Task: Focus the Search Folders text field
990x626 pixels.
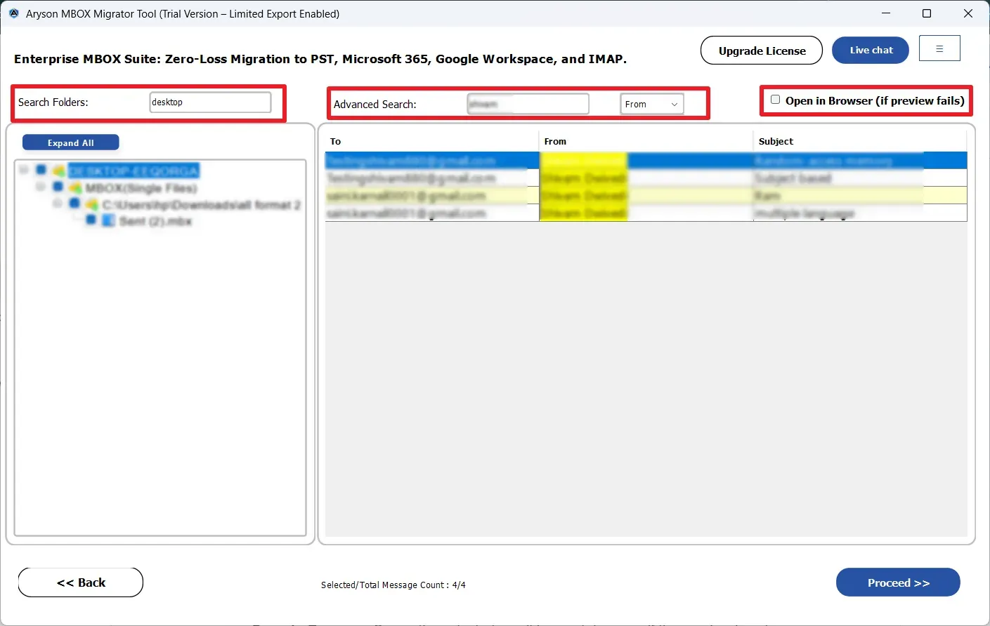Action: pyautogui.click(x=210, y=102)
